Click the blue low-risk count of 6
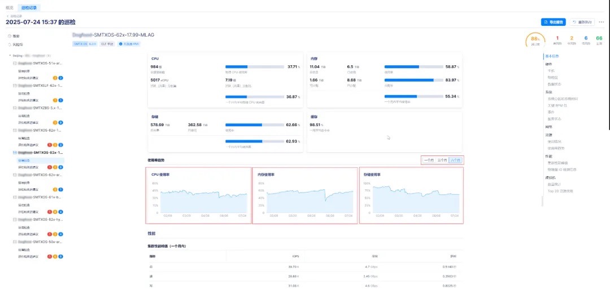Image resolution: width=610 pixels, height=290 pixels. click(586, 38)
